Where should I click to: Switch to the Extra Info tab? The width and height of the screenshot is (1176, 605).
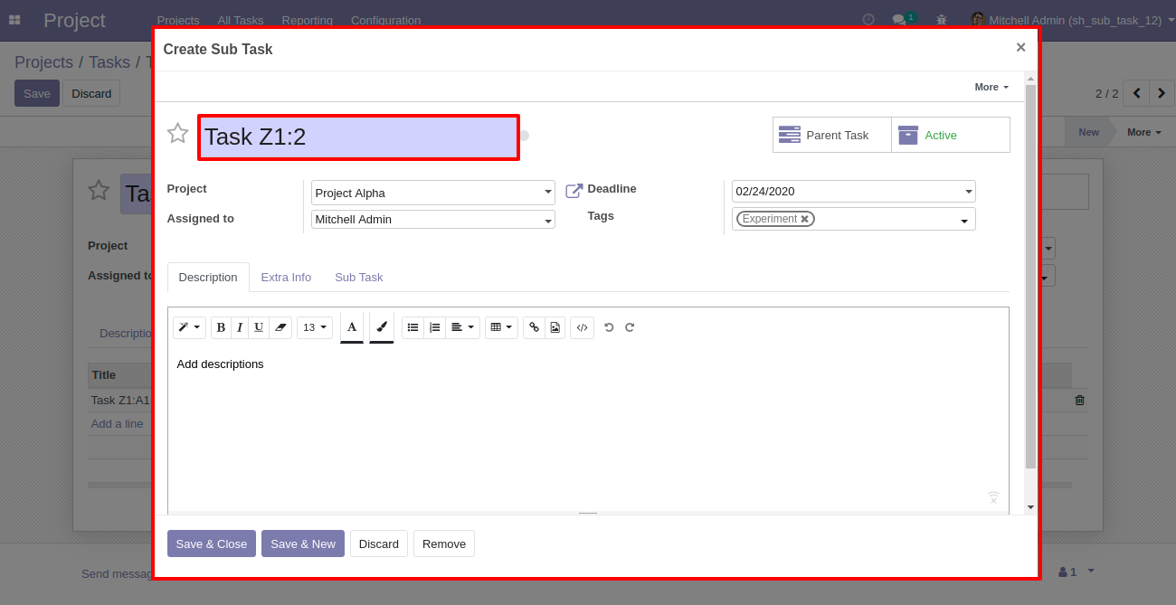tap(286, 278)
